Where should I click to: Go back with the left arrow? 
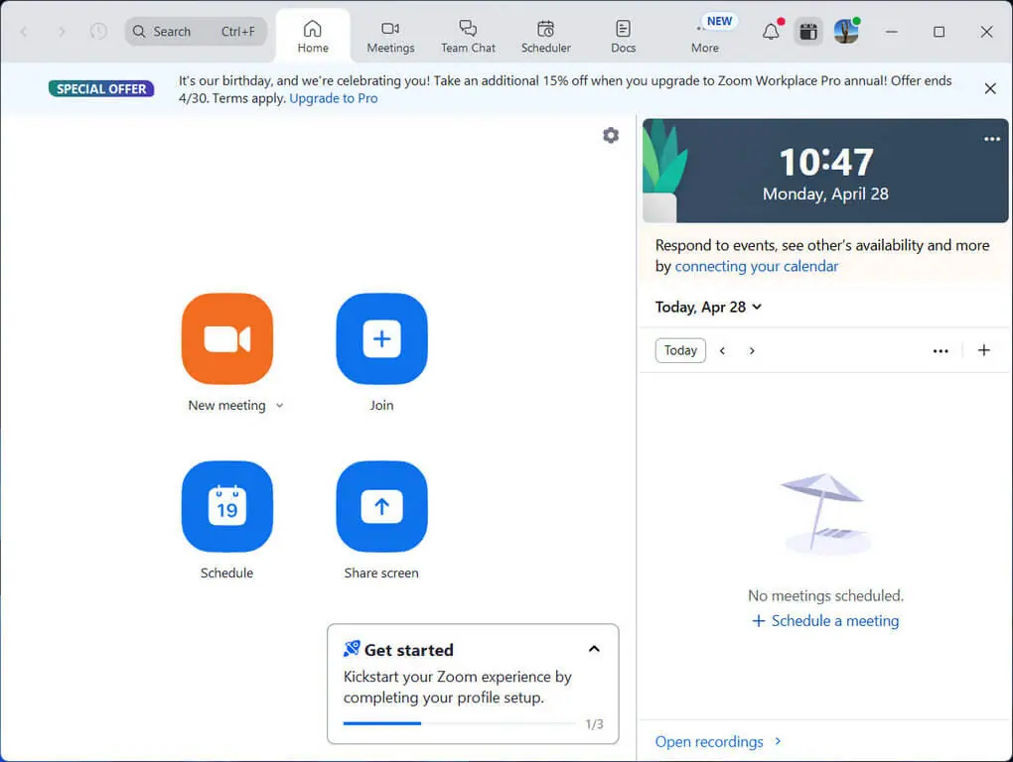pos(24,32)
